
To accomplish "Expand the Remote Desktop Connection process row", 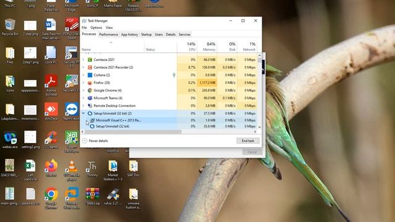I will (x=83, y=105).
